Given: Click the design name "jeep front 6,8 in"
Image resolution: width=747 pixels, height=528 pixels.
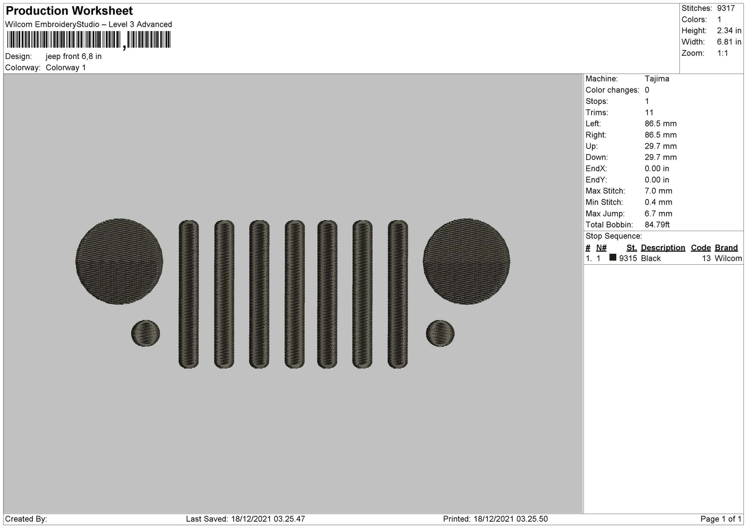Looking at the screenshot, I should click(x=73, y=56).
